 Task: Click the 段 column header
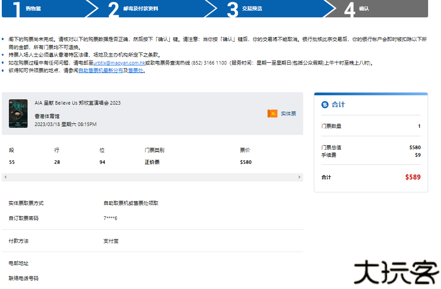click(x=12, y=150)
